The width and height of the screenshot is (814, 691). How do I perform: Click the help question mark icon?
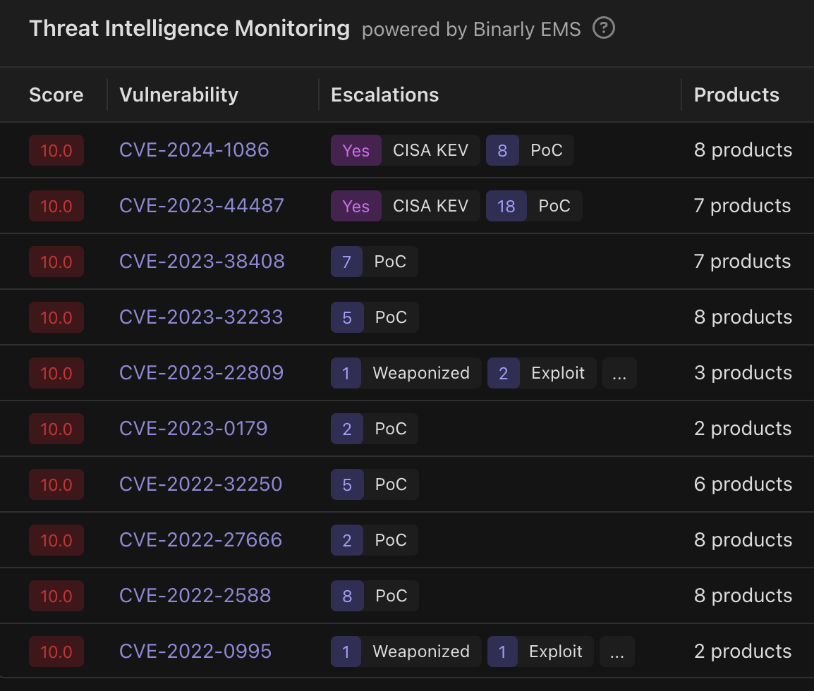(x=604, y=29)
